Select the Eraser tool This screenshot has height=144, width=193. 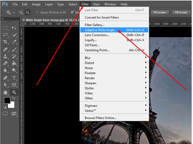5,63
